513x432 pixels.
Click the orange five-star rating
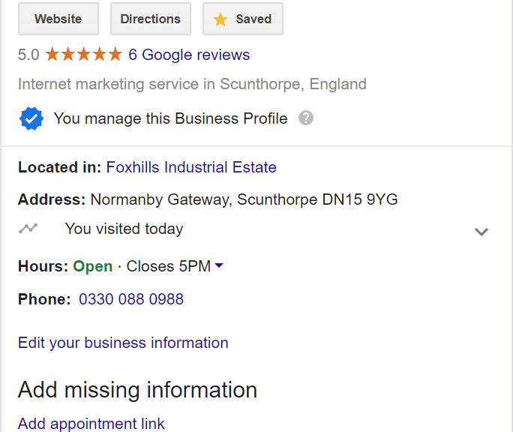[83, 54]
